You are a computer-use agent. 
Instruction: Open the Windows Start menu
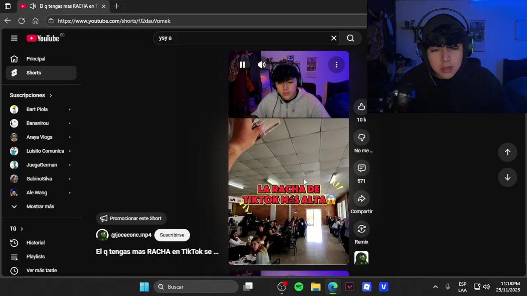point(144,287)
